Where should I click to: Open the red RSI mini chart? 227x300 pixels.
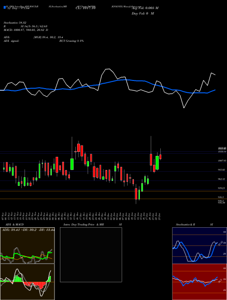point(199,282)
